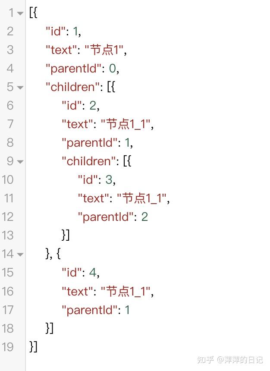Click the "text" key on line 11
270x371 pixels.
(93, 198)
